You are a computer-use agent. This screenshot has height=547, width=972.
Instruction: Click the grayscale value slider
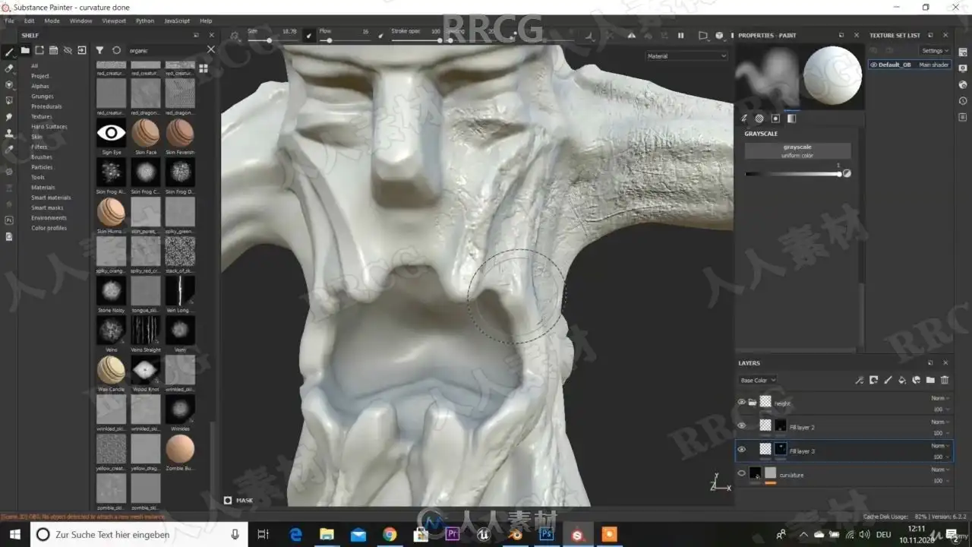click(793, 174)
